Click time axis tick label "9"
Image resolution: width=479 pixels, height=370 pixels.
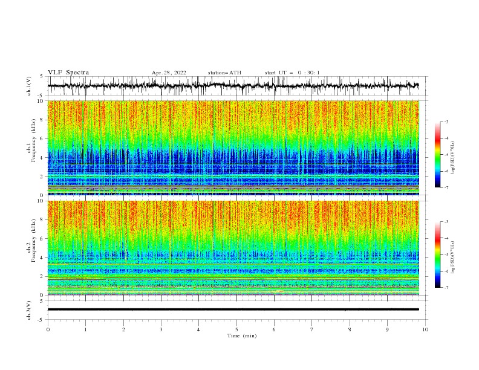(x=387, y=329)
